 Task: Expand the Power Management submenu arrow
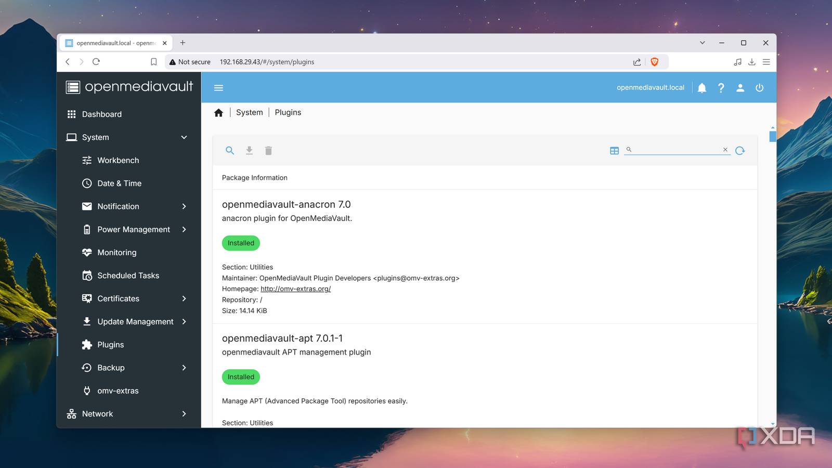tap(184, 229)
